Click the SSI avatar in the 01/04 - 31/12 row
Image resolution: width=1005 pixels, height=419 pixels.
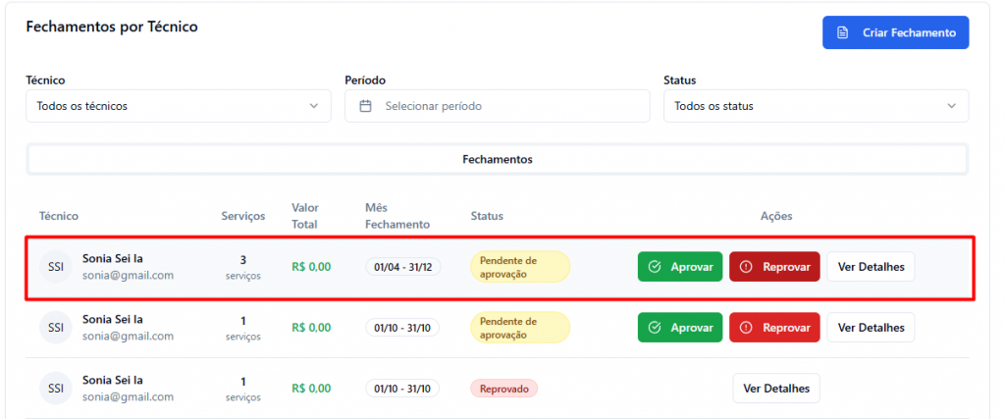coord(56,267)
